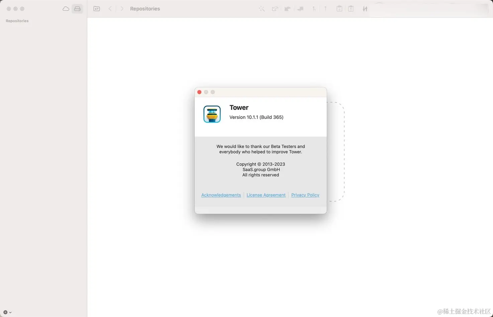Open Quick Actions magic wand
The image size is (493, 317).
262,9
